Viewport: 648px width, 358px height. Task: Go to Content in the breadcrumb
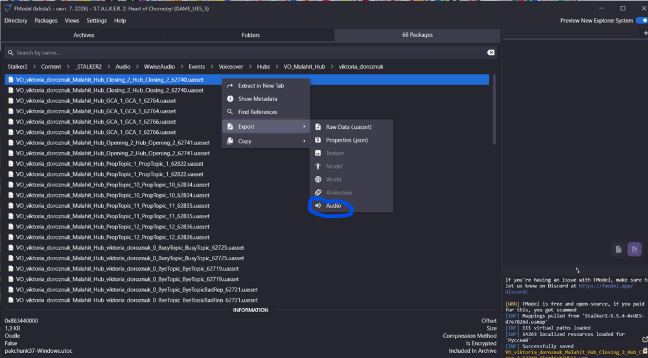[51, 67]
